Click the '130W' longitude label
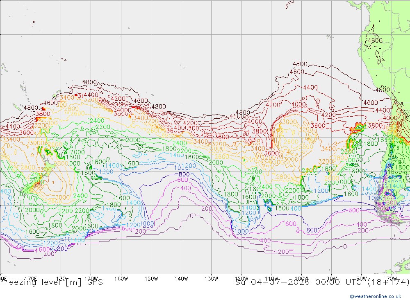Screen dimensions: 410x300 pos(211,279)
